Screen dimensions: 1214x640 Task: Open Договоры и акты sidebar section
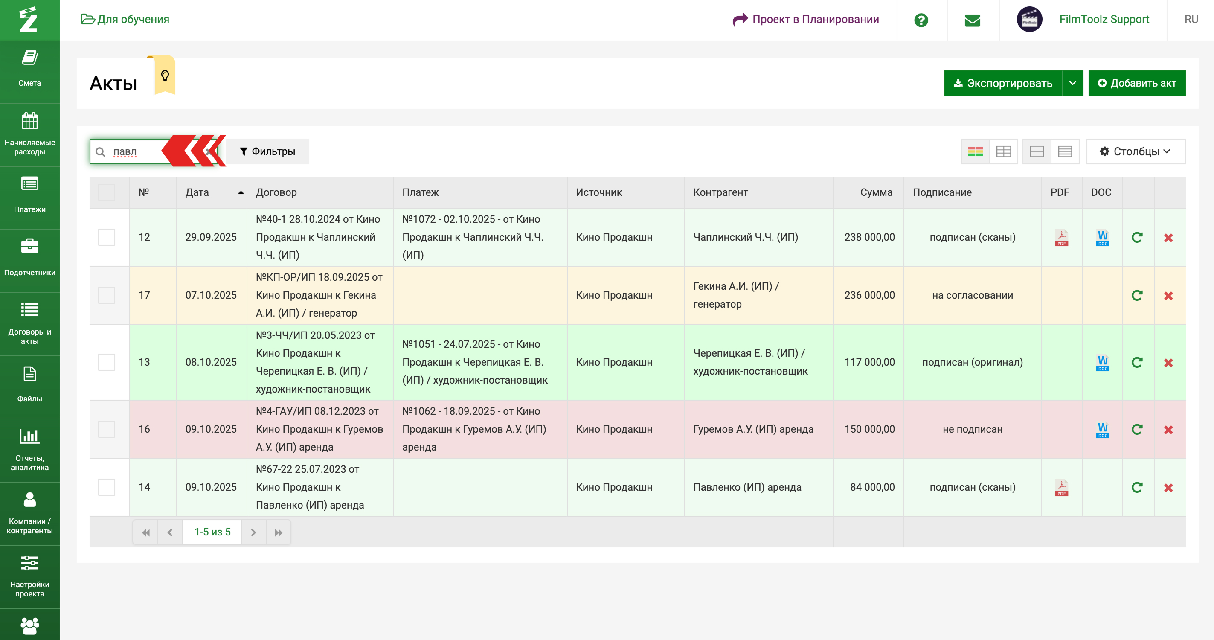pos(30,323)
